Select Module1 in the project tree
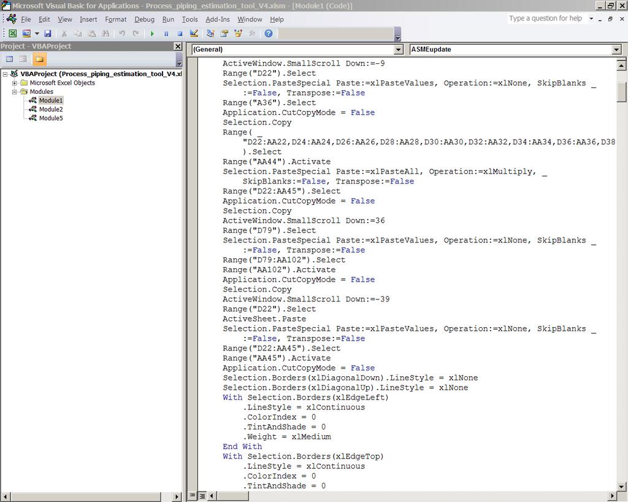Image resolution: width=628 pixels, height=502 pixels. (50, 101)
